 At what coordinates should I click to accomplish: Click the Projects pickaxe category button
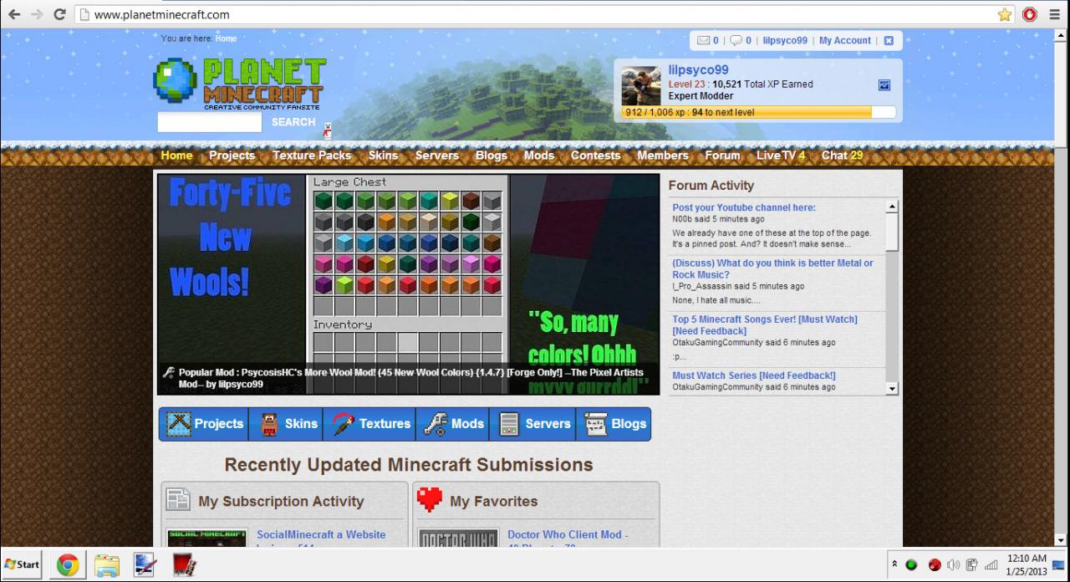coord(204,424)
